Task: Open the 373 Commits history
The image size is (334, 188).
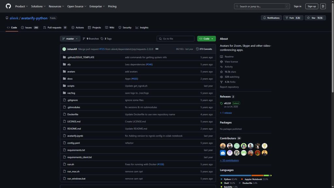Action: (204, 49)
